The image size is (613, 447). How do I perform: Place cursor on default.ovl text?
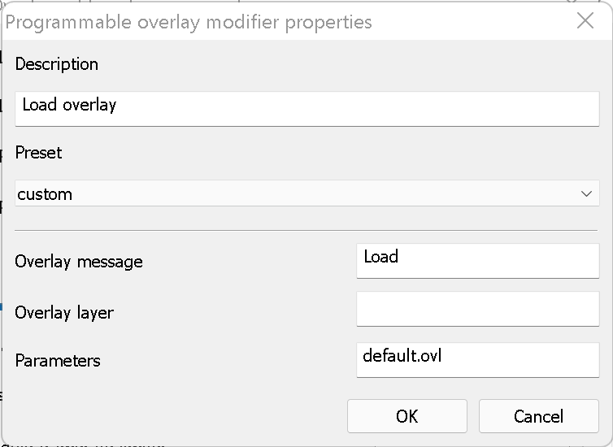coord(402,356)
